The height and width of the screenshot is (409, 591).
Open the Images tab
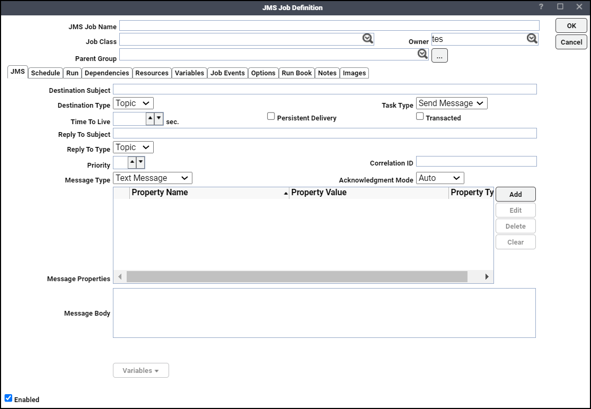coord(354,73)
